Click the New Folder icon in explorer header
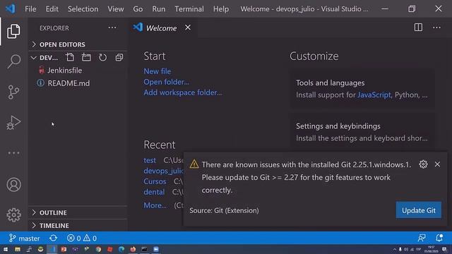 pos(86,57)
